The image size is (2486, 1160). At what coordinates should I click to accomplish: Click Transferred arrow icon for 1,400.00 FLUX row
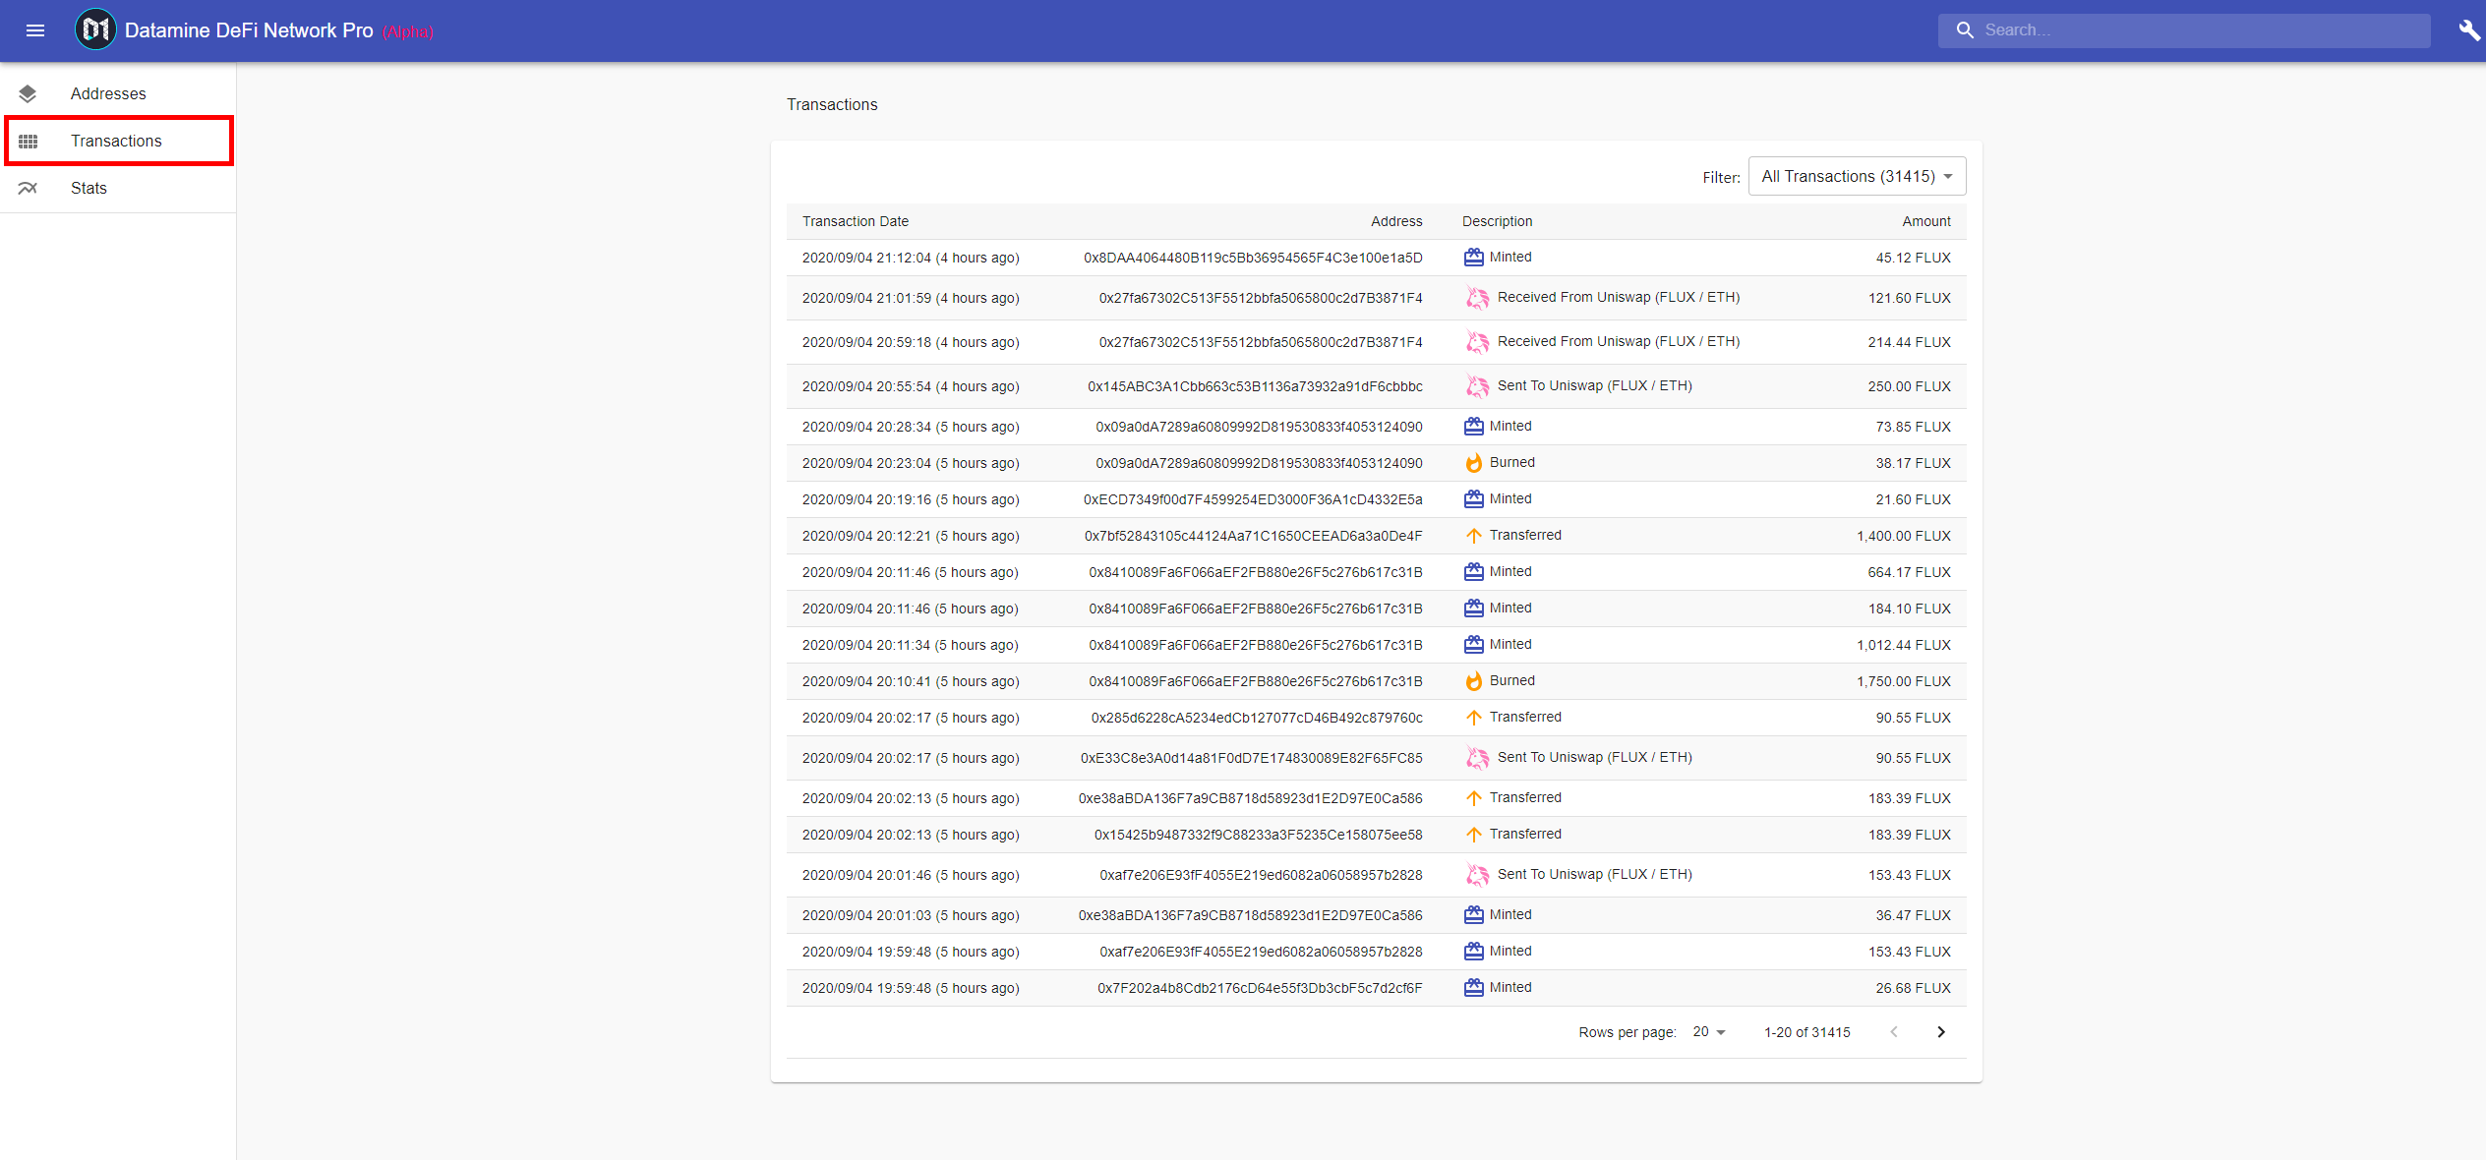point(1473,536)
